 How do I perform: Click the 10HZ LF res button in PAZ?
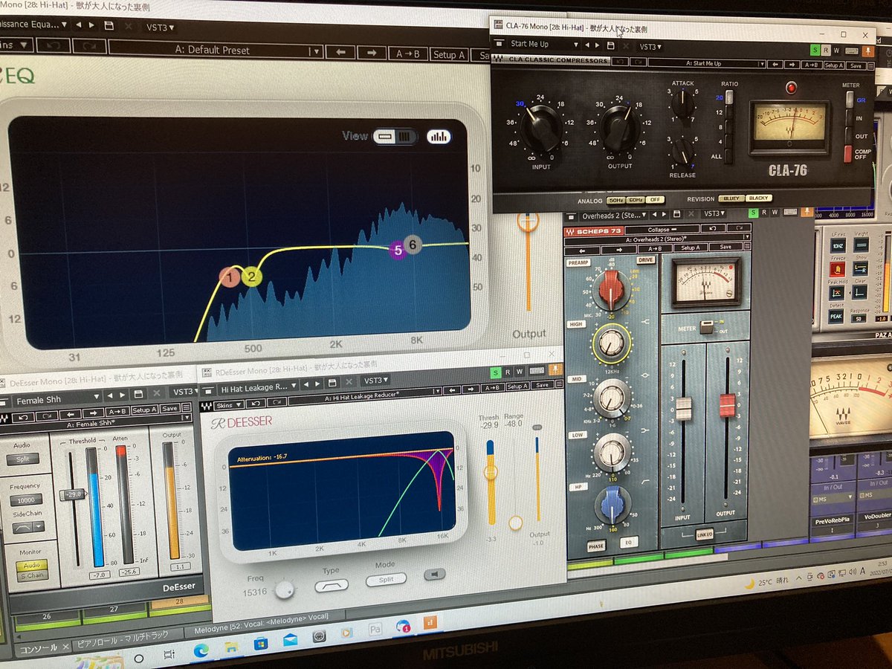click(838, 245)
